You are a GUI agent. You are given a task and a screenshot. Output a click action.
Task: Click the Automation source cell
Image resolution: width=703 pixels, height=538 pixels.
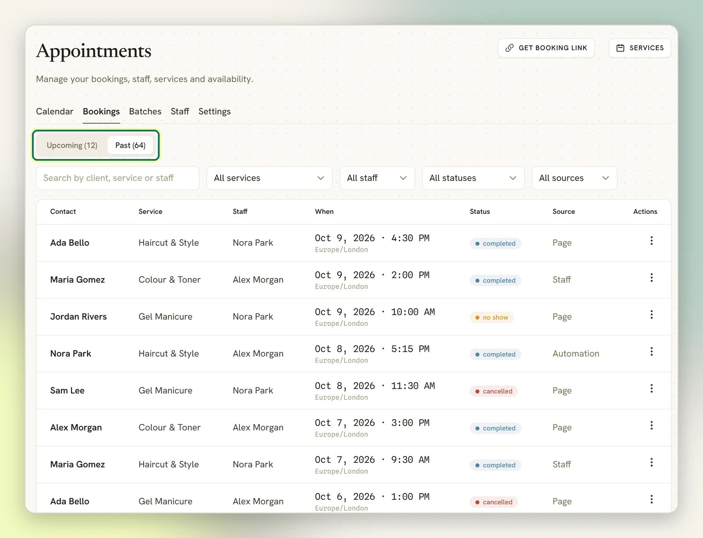coord(576,354)
